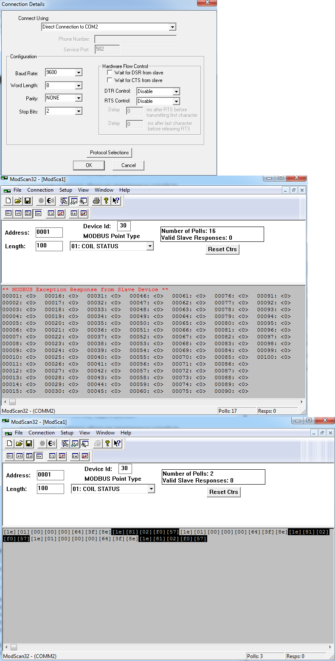Click Show Data icon in window with 2 polls
Image resolution: width=335 pixels, height=661 pixels.
point(75,444)
